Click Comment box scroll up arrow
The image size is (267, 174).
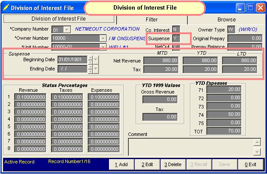pyautogui.click(x=257, y=143)
